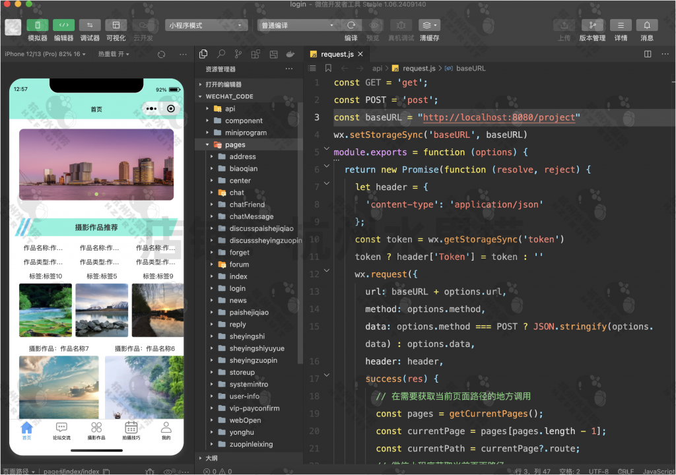Select the request.js editor tab
Viewport: 676px width, 475px height.
pyautogui.click(x=337, y=54)
